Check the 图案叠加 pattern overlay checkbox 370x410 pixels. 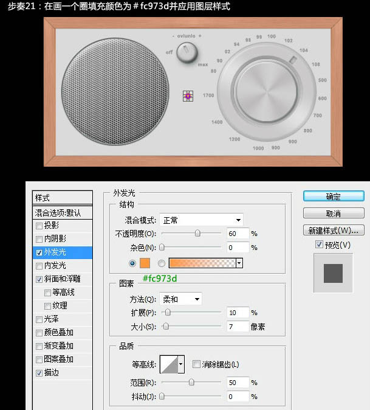(x=39, y=360)
